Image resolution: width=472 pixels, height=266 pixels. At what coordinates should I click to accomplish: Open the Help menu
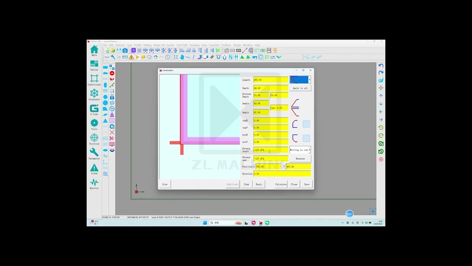257,45
